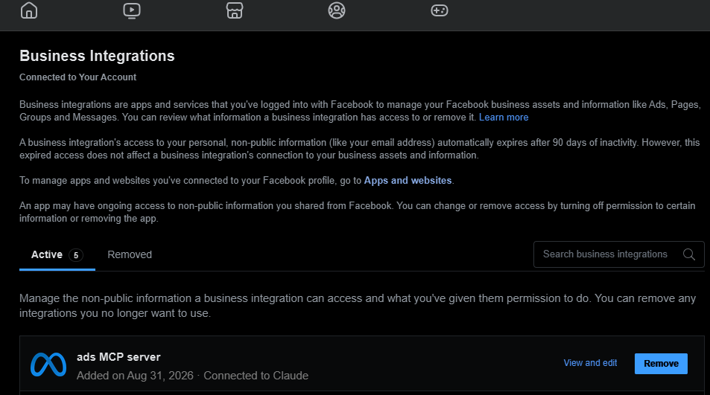Click the magnifier icon in search box
The image size is (710, 395).
688,254
